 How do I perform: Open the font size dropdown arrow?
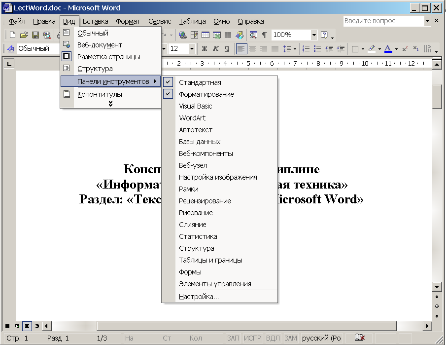click(192, 49)
